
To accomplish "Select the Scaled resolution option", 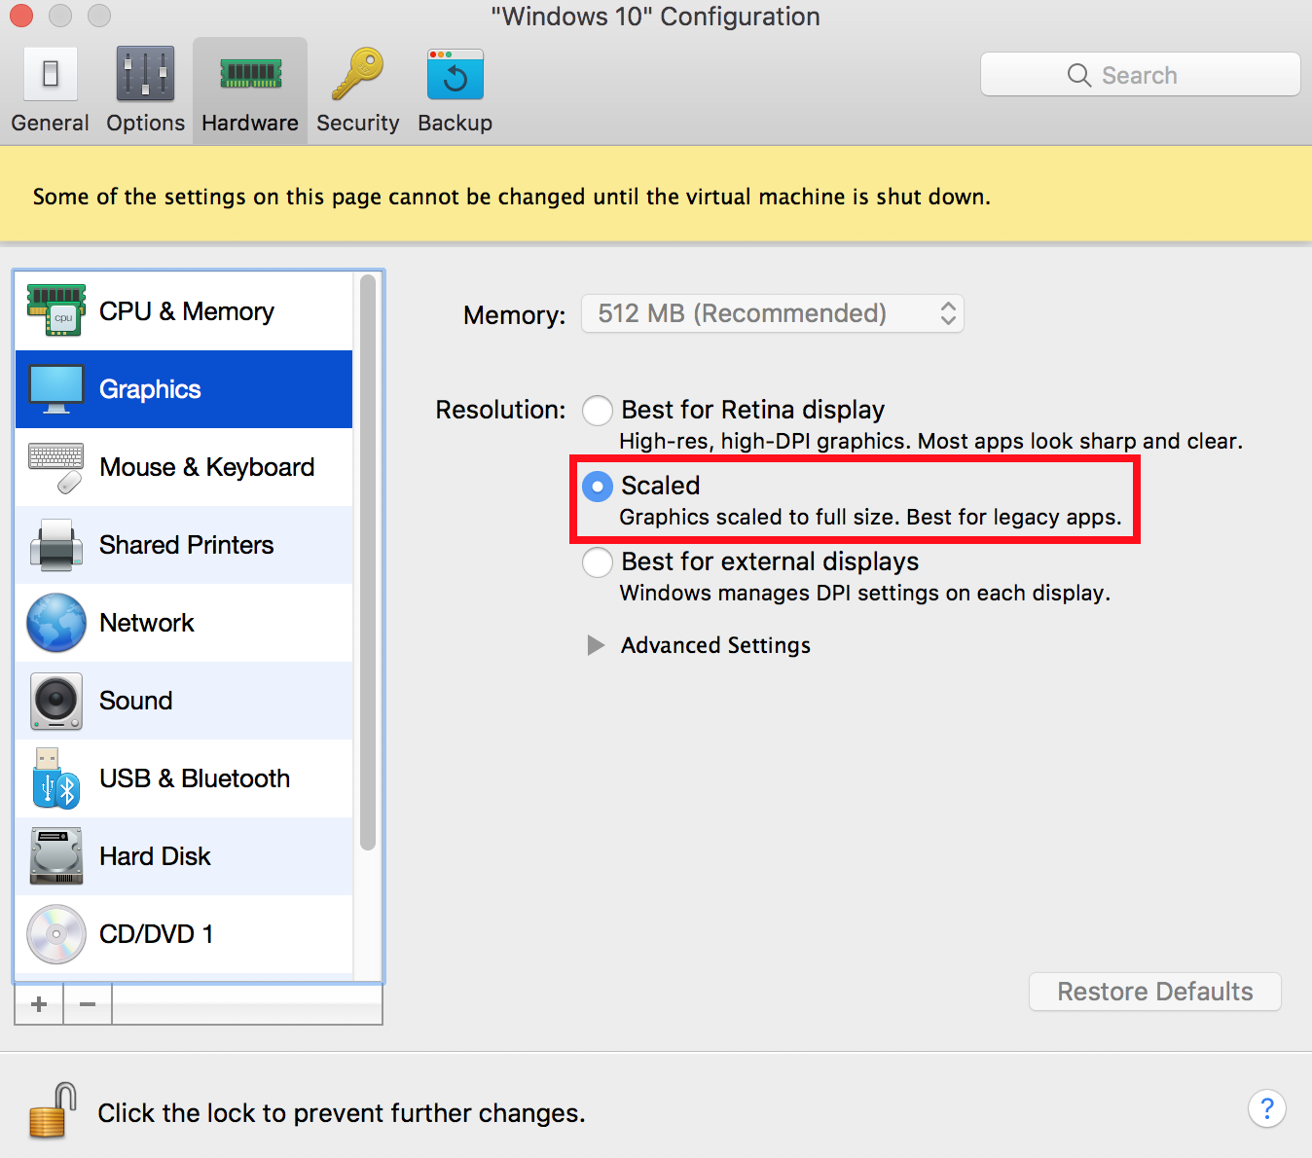I will [598, 487].
